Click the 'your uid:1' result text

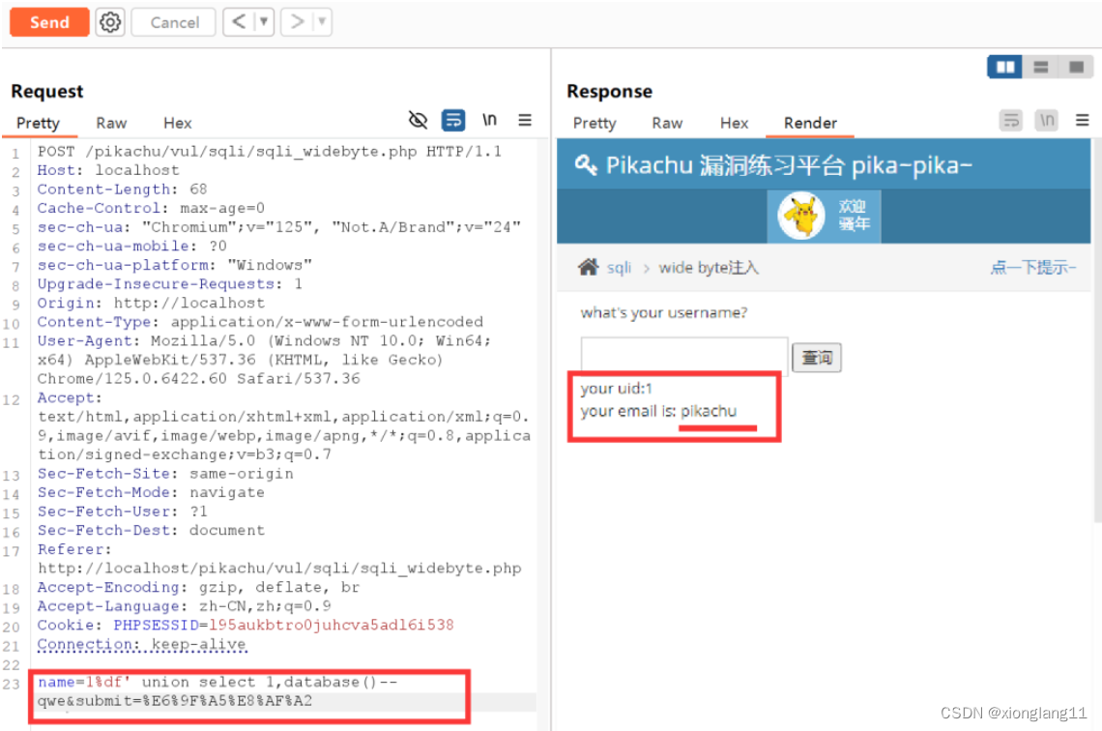(617, 389)
